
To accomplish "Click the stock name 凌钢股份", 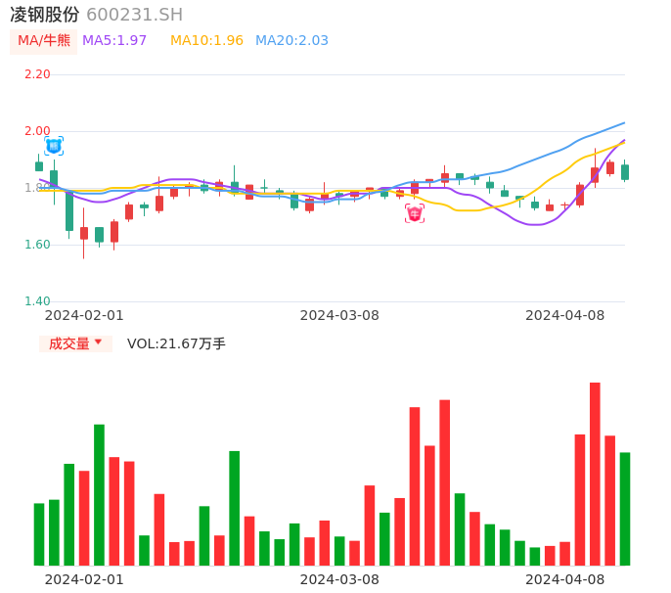I will point(45,15).
